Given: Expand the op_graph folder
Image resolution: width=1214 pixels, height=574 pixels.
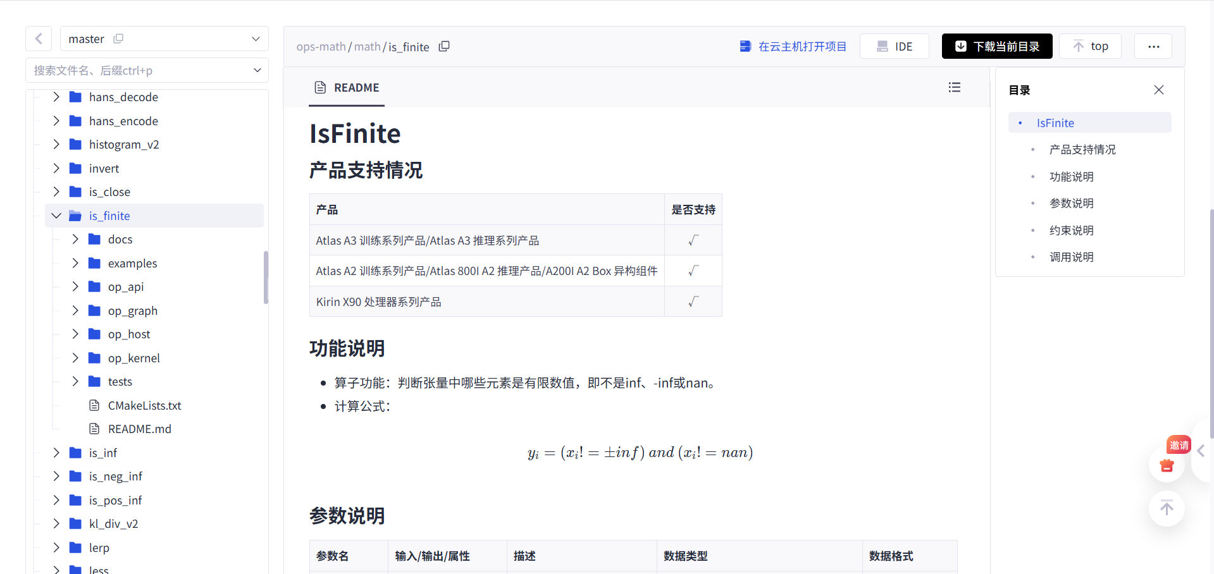Looking at the screenshot, I should (75, 310).
